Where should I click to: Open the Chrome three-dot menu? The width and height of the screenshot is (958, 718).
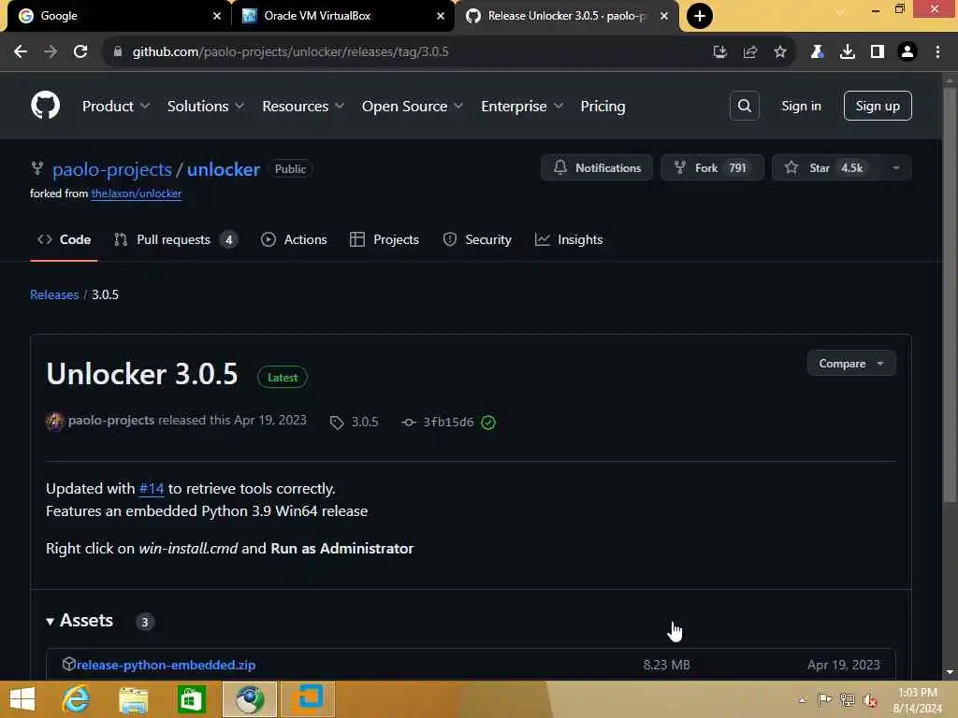point(937,52)
